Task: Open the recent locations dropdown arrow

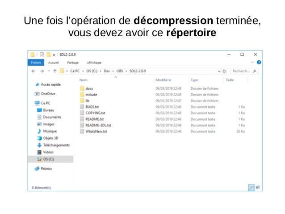Action: pyautogui.click(x=49, y=71)
